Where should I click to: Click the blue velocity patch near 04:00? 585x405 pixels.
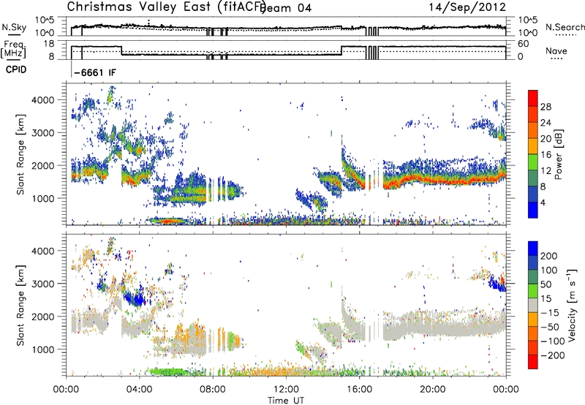click(134, 299)
